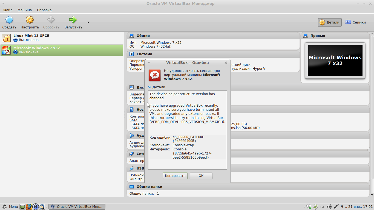Open the Файл menu

point(8,10)
